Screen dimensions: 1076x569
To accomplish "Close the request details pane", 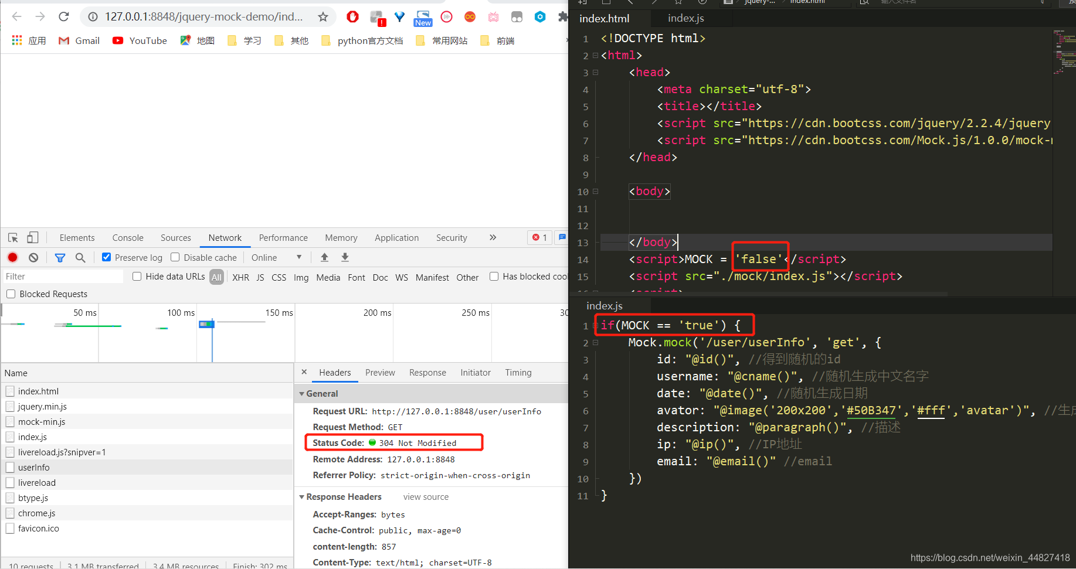I will coord(304,372).
